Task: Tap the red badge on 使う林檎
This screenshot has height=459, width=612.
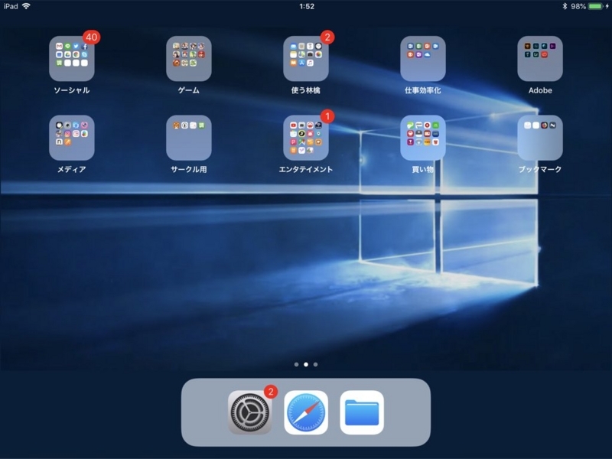Action: point(327,37)
